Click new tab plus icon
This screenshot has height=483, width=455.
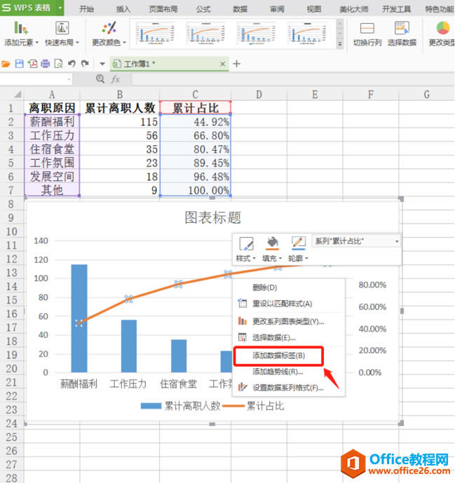[x=236, y=64]
